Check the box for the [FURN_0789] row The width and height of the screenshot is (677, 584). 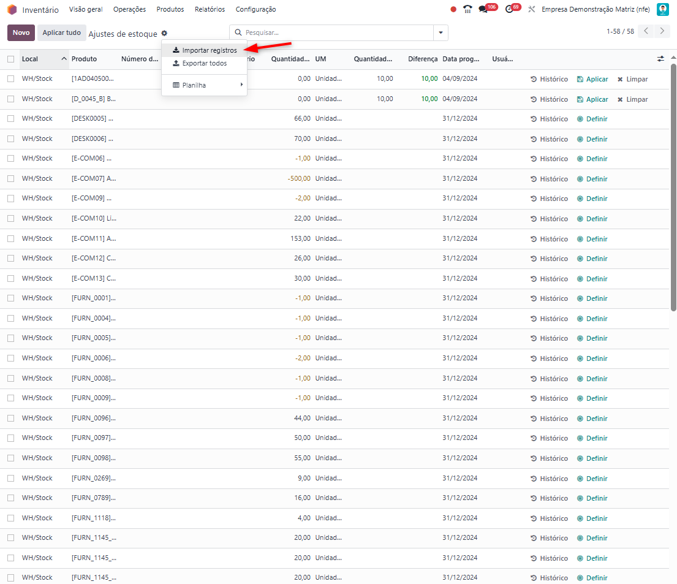(x=11, y=498)
